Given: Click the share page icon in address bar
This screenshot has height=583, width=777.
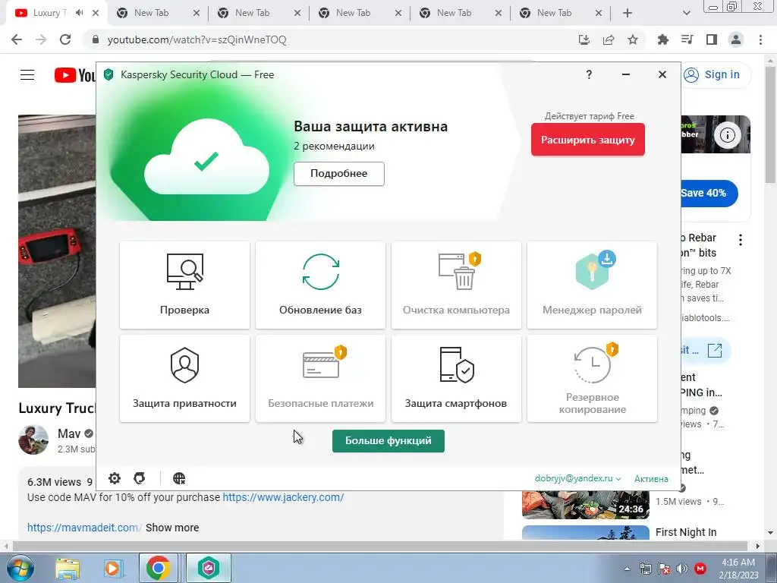Looking at the screenshot, I should click(609, 39).
